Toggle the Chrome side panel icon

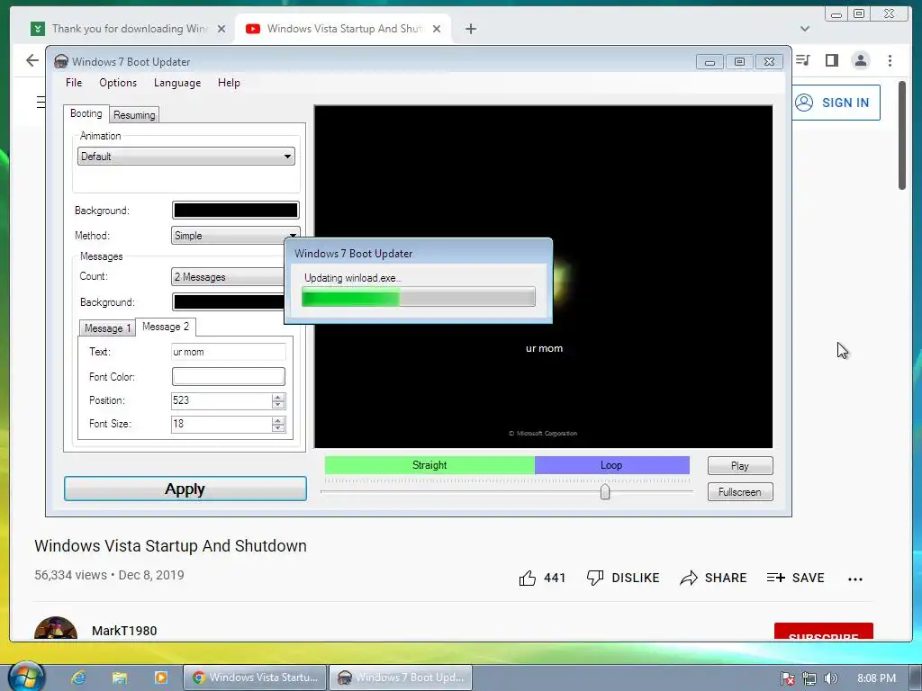[831, 60]
